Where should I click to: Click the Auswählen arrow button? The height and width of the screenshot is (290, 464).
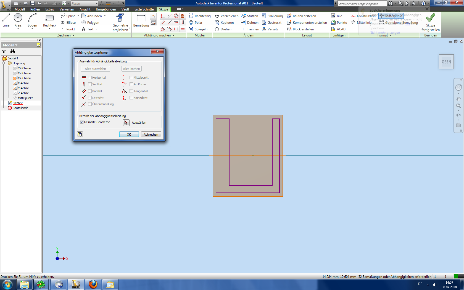(126, 122)
